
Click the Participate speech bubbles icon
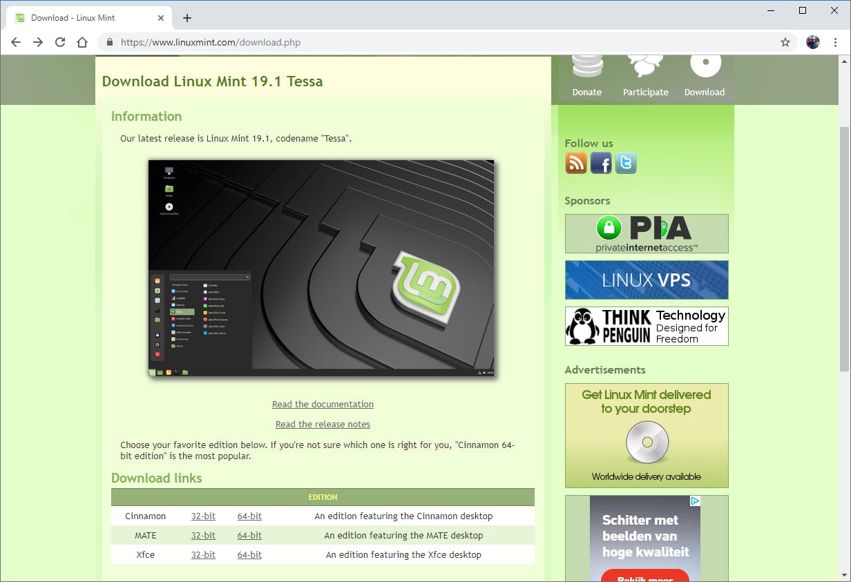pyautogui.click(x=645, y=67)
